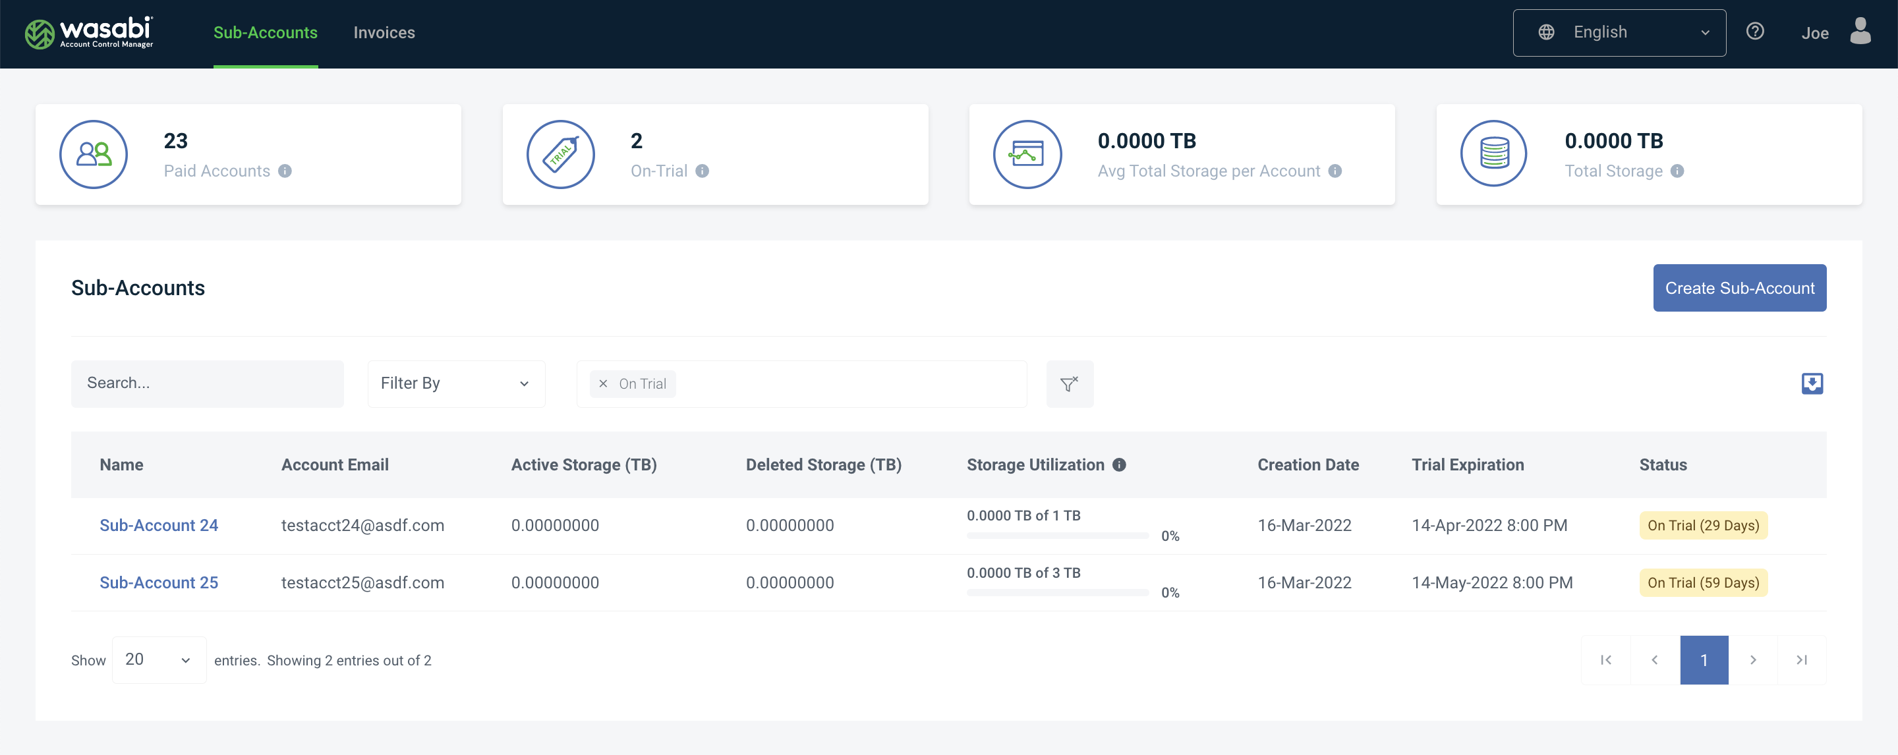Click the On-Trial tag icon
Image resolution: width=1898 pixels, height=755 pixels.
click(561, 155)
